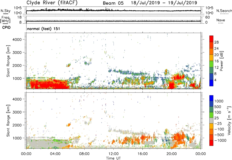Click the 'Beam 05' label
Viewport: 232px width, 160px height.
click(x=113, y=3)
